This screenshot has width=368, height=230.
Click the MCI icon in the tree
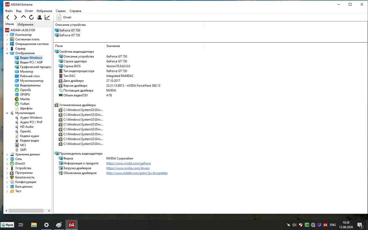(x=17, y=145)
